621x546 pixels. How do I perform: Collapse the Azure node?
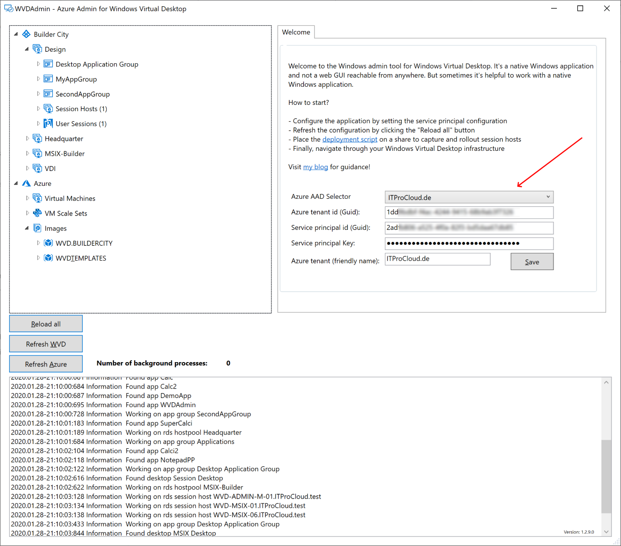pyautogui.click(x=16, y=183)
